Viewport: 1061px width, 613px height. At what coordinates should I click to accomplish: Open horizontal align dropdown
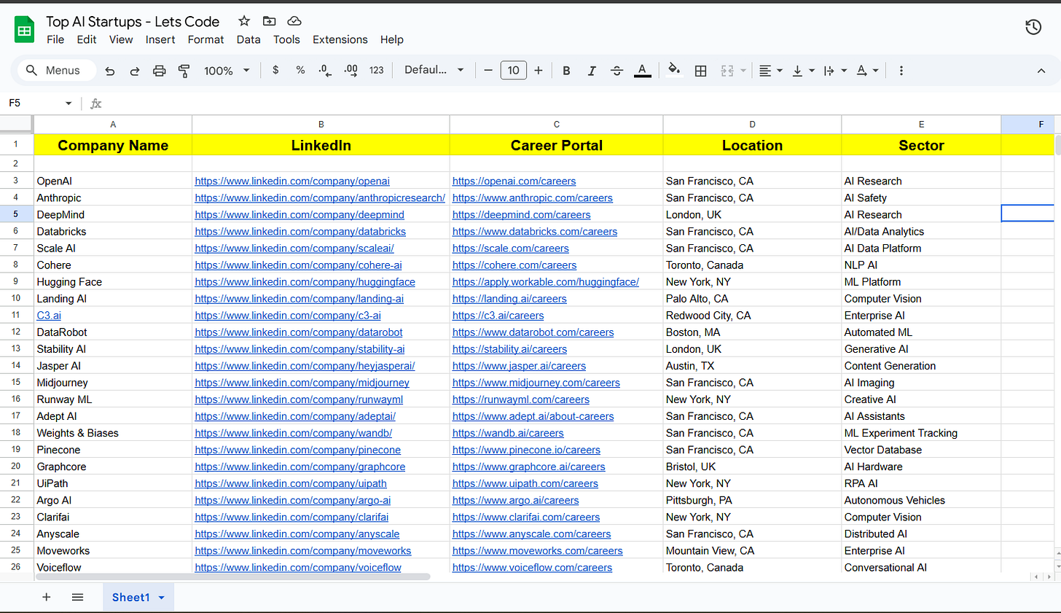click(x=771, y=71)
